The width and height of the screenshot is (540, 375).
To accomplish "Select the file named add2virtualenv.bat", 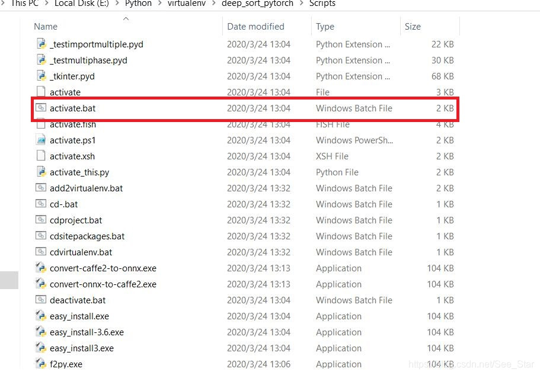I will (86, 188).
